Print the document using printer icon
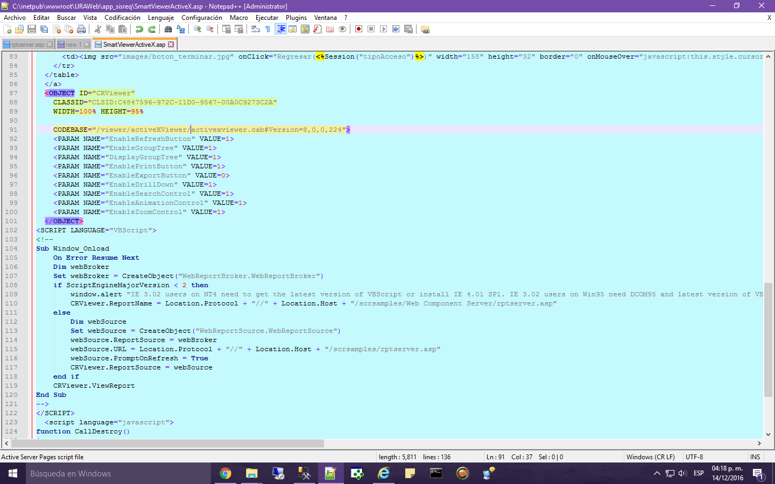This screenshot has width=775, height=484. click(81, 29)
